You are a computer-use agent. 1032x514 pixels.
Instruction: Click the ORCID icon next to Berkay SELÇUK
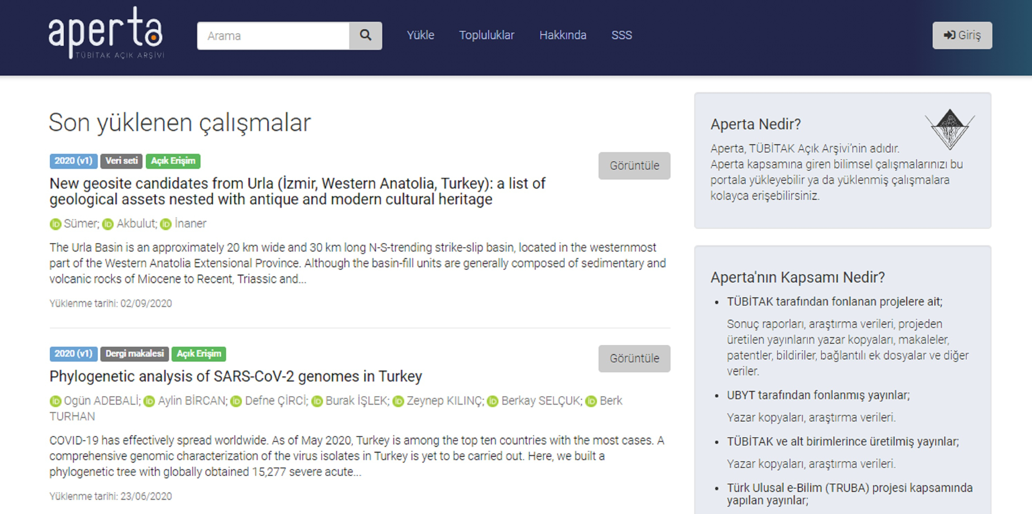point(493,401)
